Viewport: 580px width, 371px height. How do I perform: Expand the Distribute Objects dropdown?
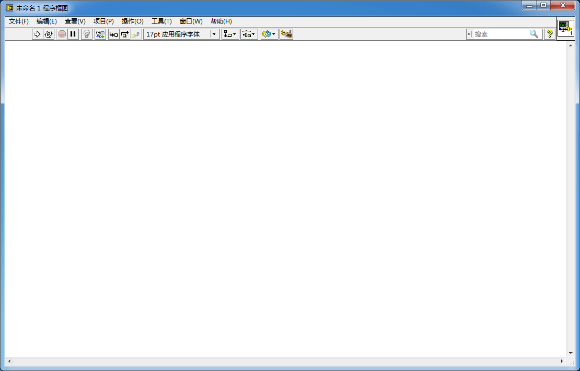coord(249,34)
